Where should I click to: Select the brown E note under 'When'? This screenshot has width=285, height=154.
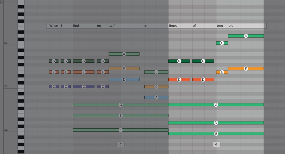tap(54, 72)
